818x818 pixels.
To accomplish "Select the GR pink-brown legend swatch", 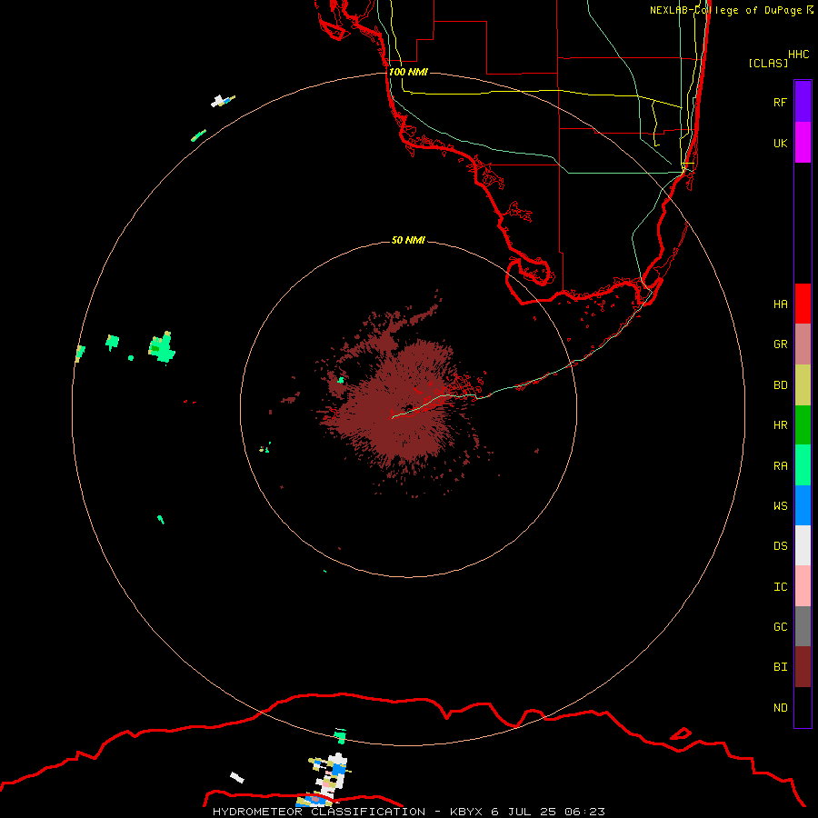I will (x=803, y=344).
